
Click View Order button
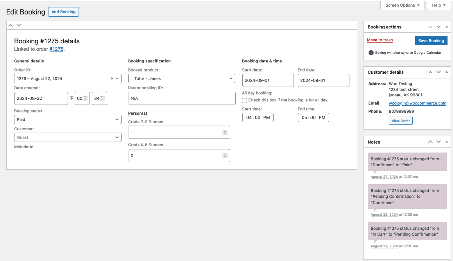(401, 121)
